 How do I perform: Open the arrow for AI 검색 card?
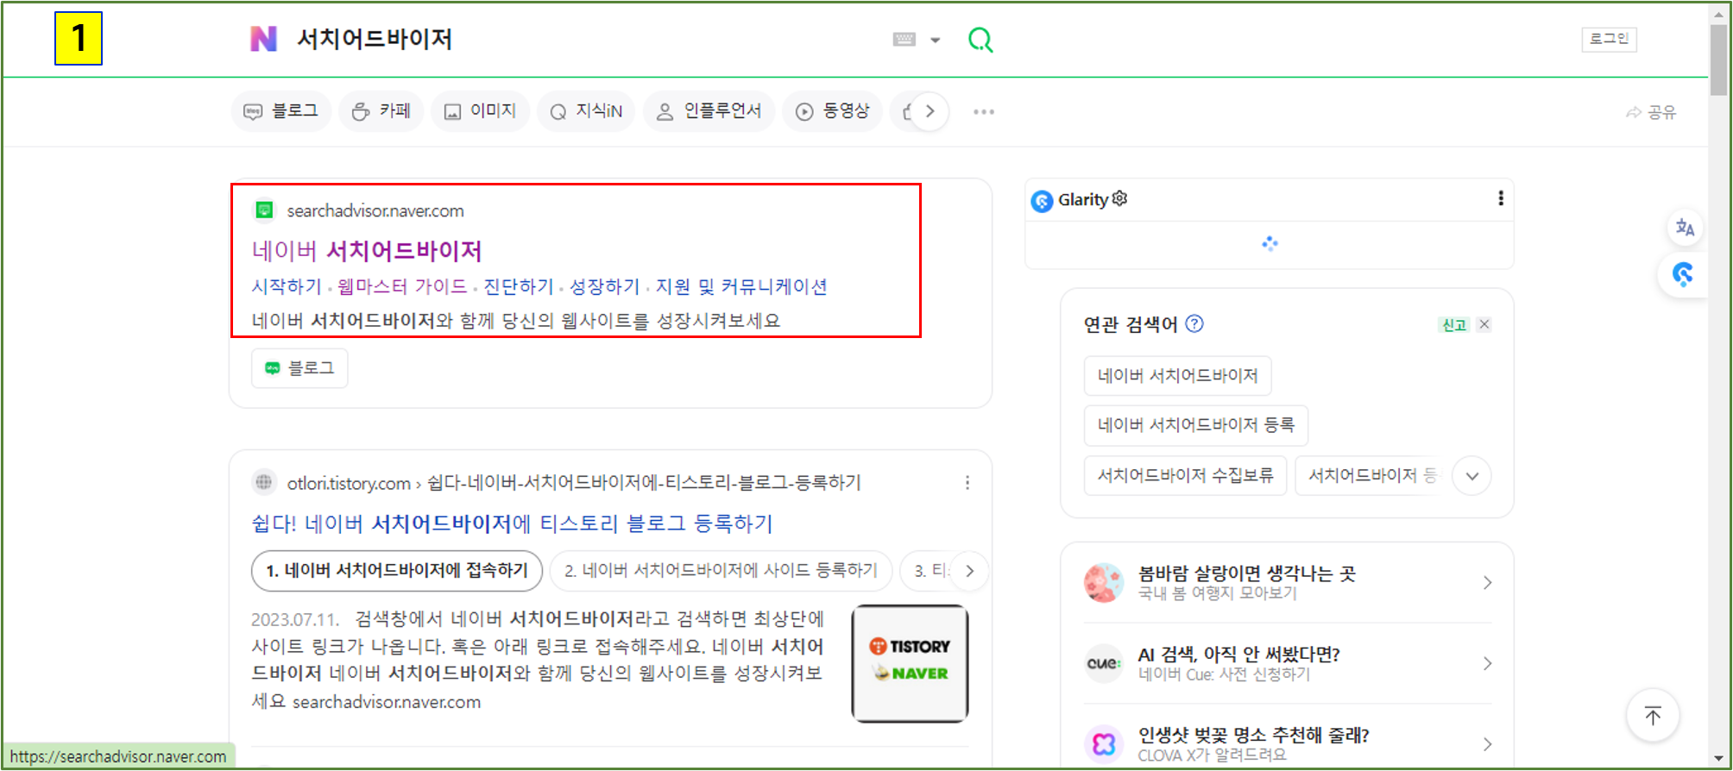click(x=1487, y=663)
